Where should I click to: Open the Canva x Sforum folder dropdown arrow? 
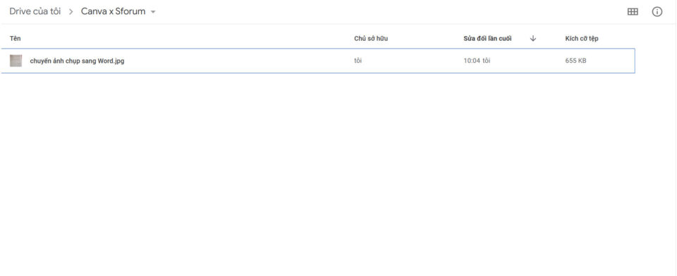tap(153, 12)
